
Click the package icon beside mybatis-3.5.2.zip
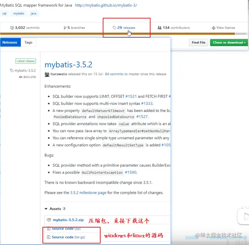point(49,220)
